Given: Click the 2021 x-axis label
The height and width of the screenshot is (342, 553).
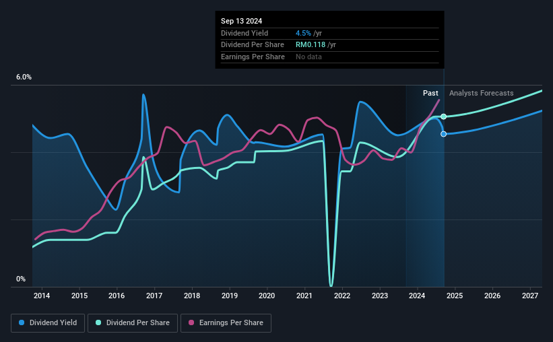Looking at the screenshot, I should pyautogui.click(x=304, y=296).
